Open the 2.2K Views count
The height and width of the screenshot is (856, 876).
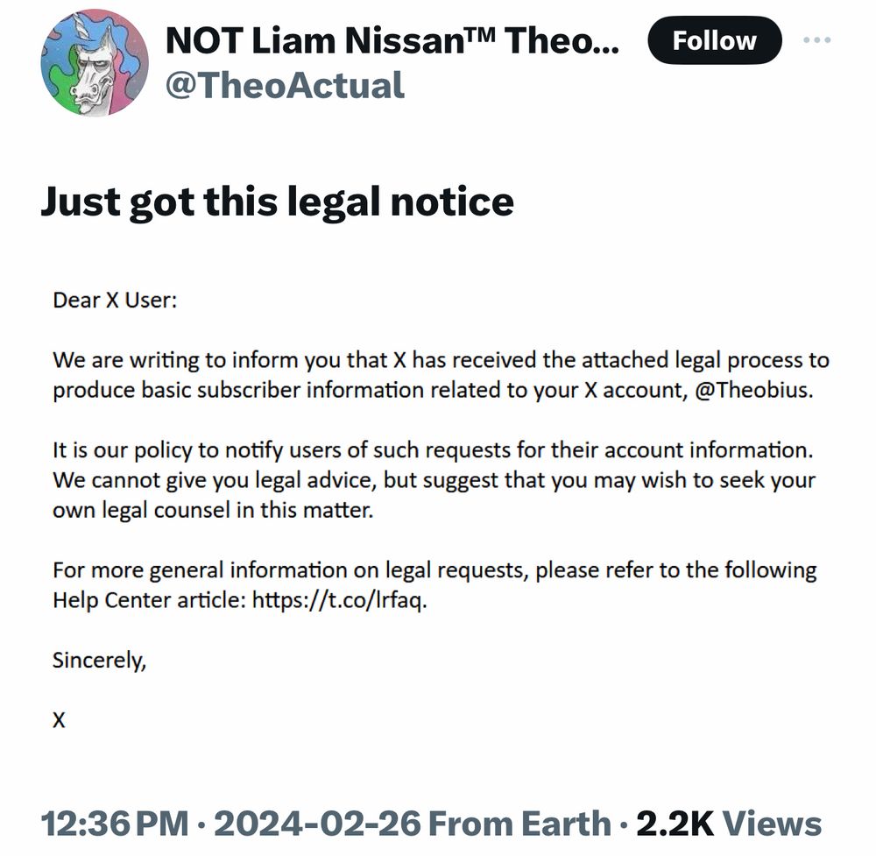(x=729, y=824)
